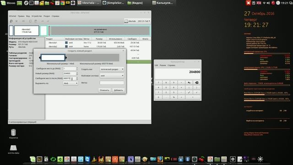293x165 pixels.
Task: Open the Устройство menu in GParted
Action: point(37,16)
